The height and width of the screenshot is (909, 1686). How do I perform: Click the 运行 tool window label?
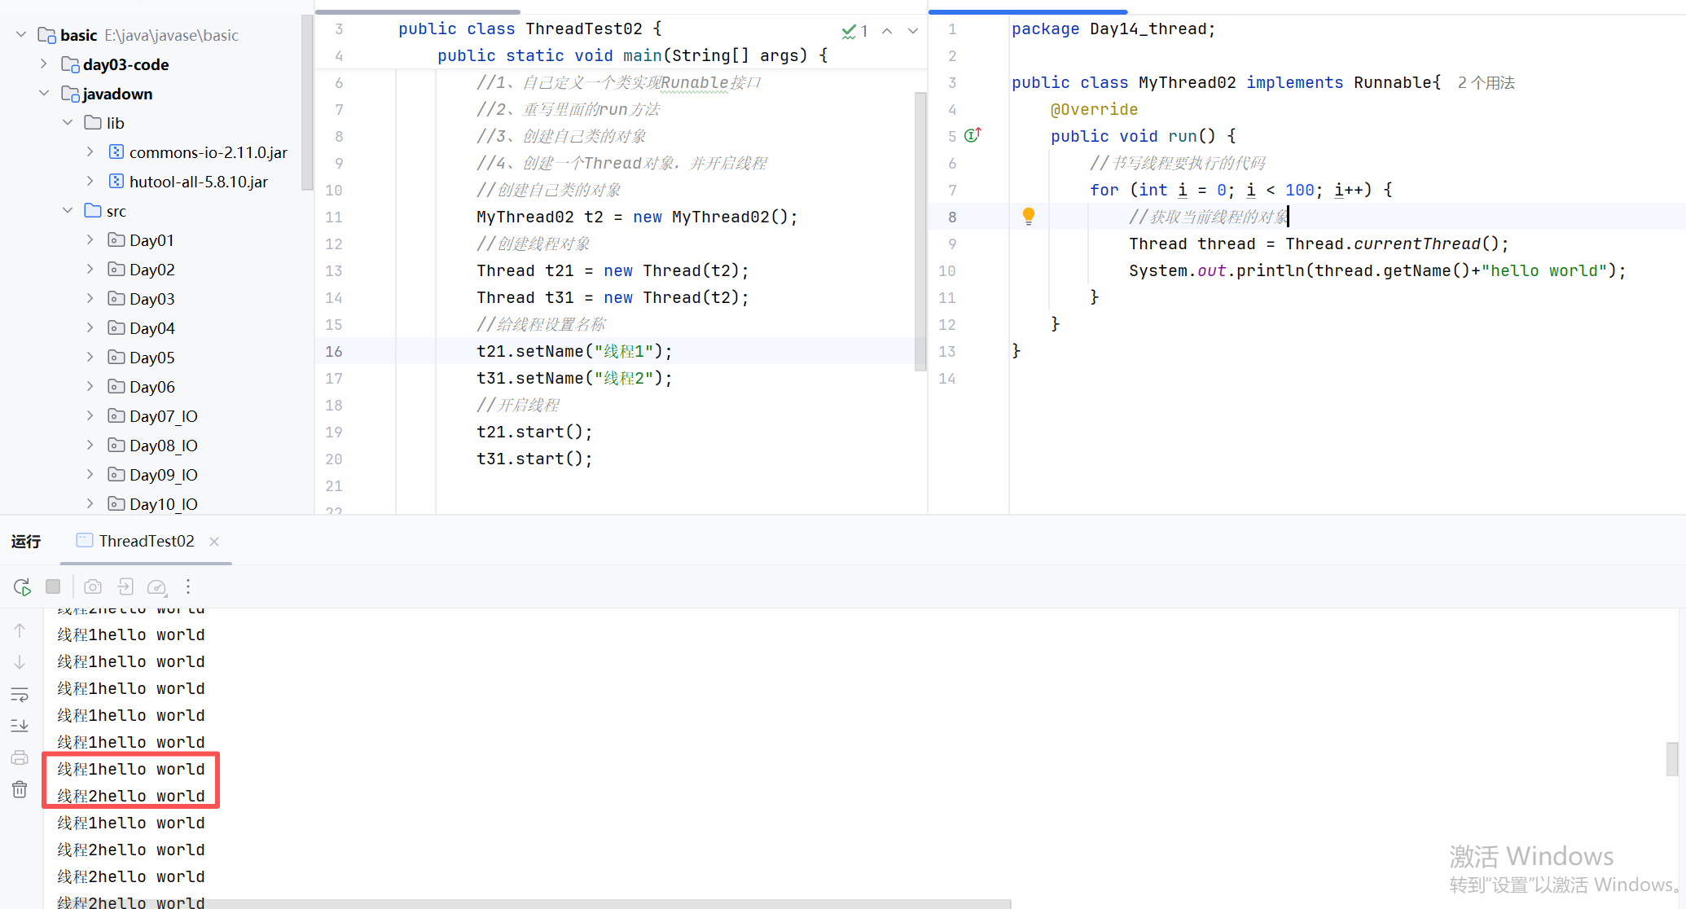26,542
